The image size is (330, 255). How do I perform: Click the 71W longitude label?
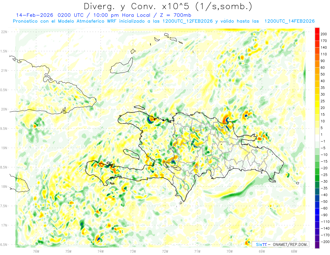tap(197, 251)
